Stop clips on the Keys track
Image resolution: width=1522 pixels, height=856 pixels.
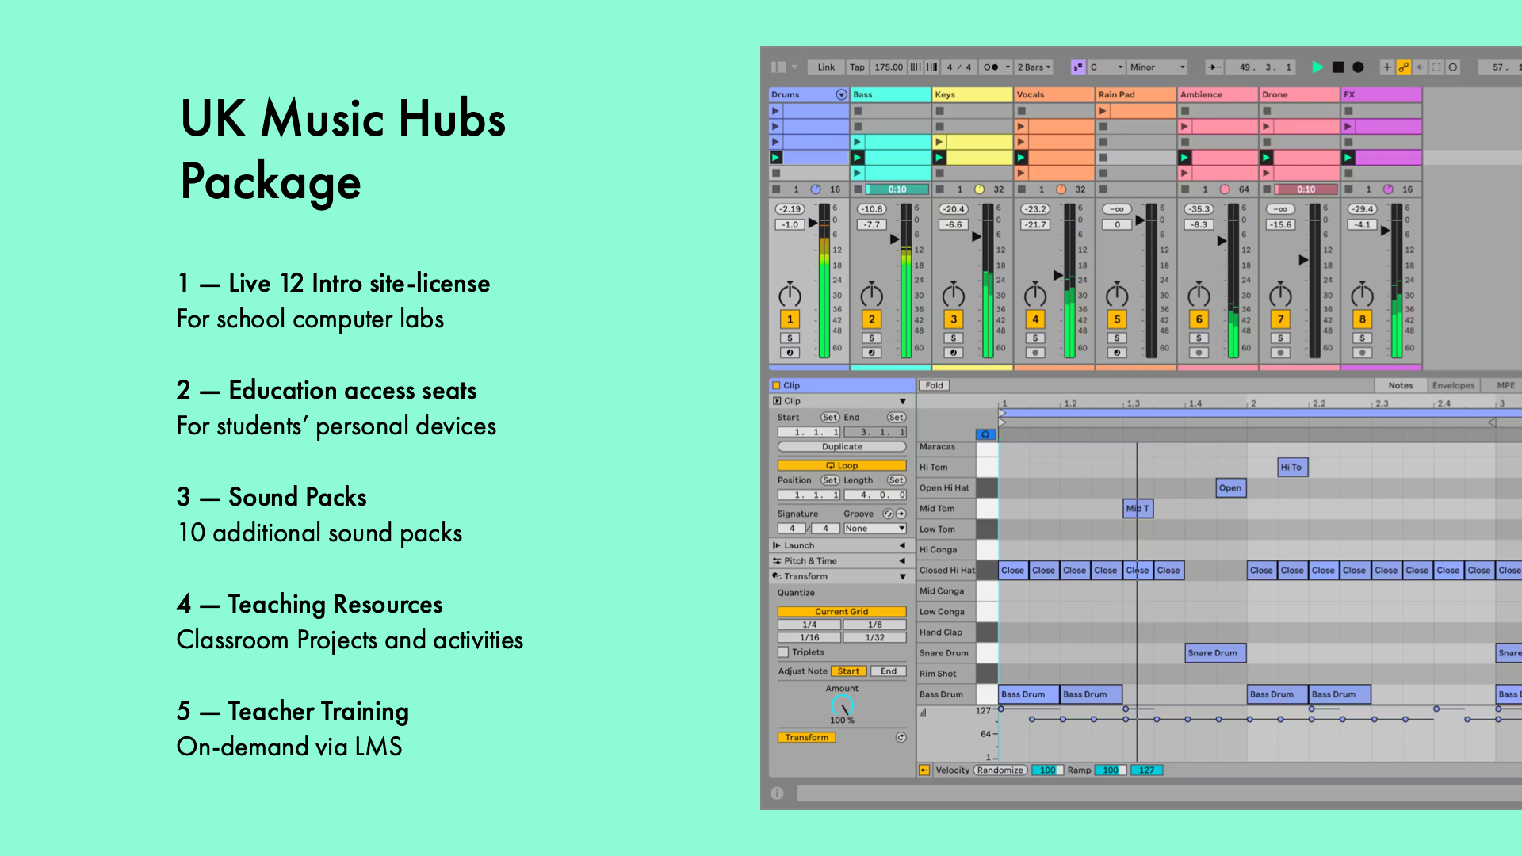(940, 189)
